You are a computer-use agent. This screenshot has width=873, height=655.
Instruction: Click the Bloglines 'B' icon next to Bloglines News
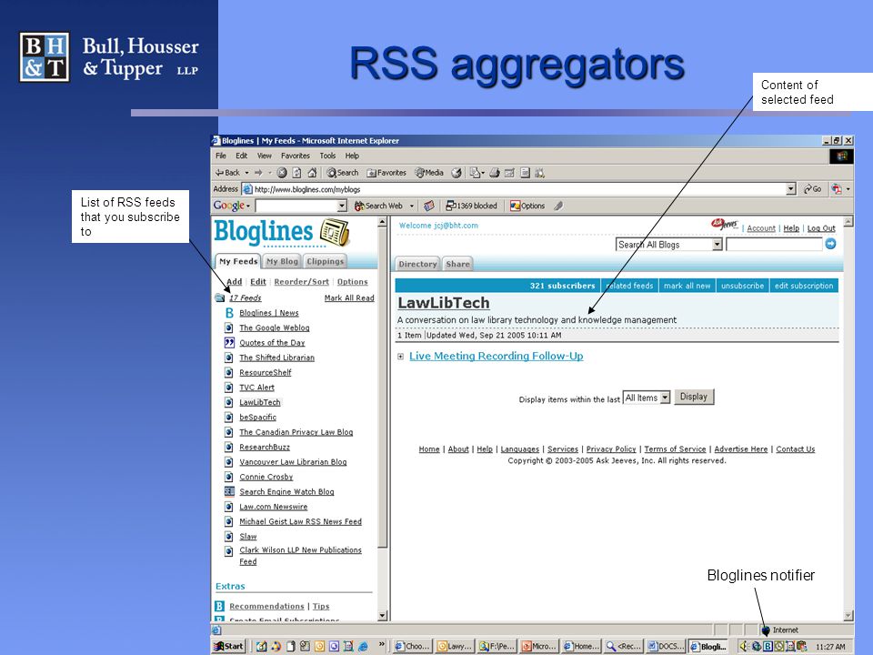229,313
